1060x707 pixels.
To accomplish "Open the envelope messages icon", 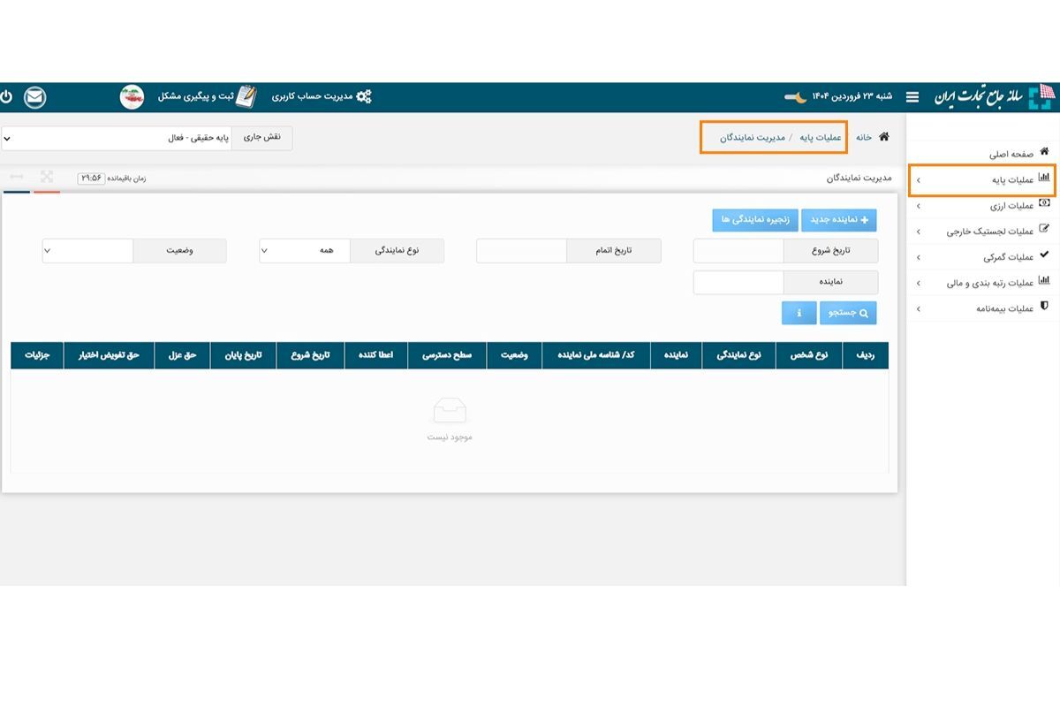I will (x=34, y=96).
